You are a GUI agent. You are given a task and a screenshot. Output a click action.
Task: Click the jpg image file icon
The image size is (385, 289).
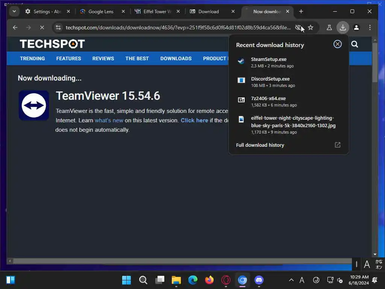(x=241, y=119)
